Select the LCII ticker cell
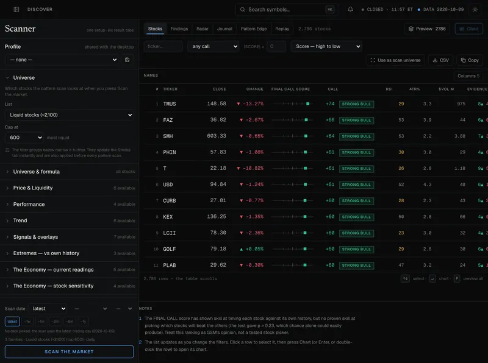Image resolution: width=488 pixels, height=363 pixels. (x=170, y=233)
